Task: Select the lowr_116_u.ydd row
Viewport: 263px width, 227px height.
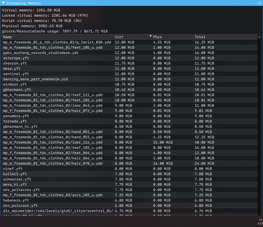Action: point(130,142)
